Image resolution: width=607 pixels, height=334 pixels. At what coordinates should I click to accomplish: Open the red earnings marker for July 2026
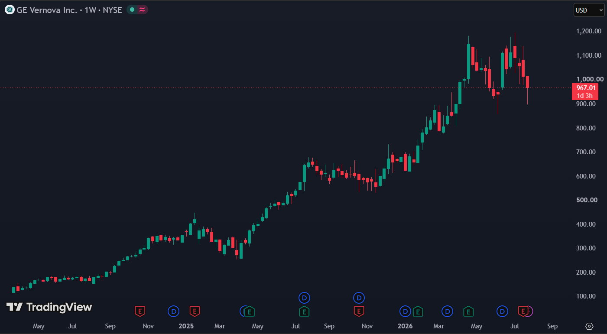pos(523,311)
